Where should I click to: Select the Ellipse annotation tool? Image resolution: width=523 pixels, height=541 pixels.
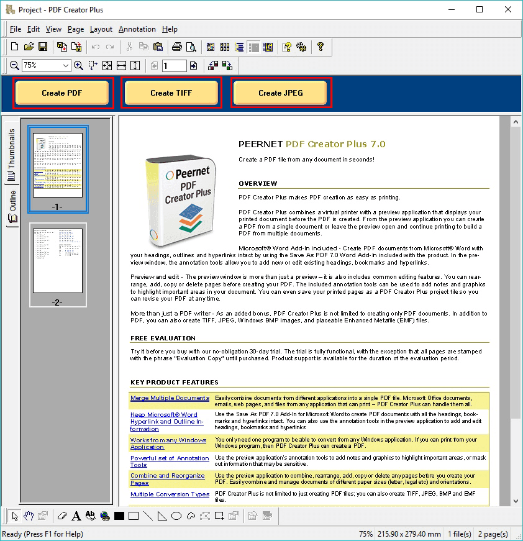[x=176, y=516]
